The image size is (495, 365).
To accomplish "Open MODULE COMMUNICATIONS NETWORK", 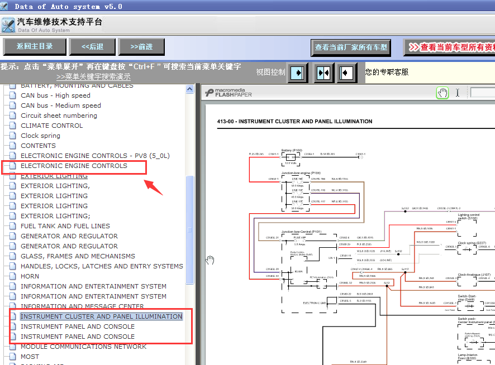I will (84, 347).
